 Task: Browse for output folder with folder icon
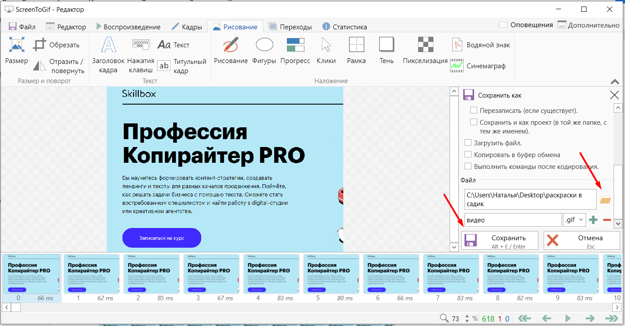[605, 200]
